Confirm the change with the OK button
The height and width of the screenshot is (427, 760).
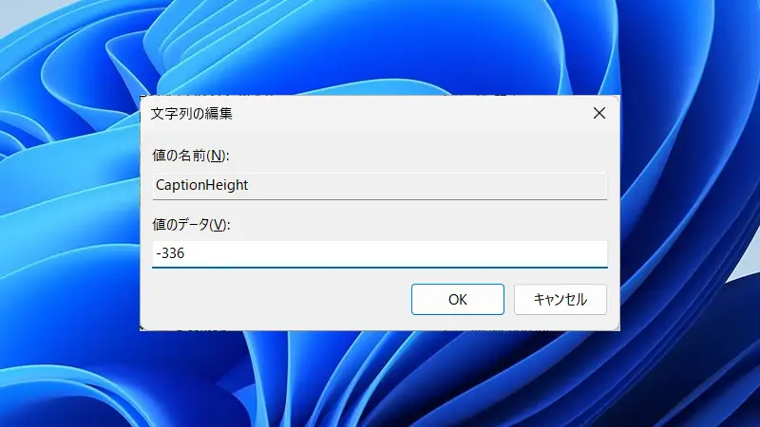[458, 299]
